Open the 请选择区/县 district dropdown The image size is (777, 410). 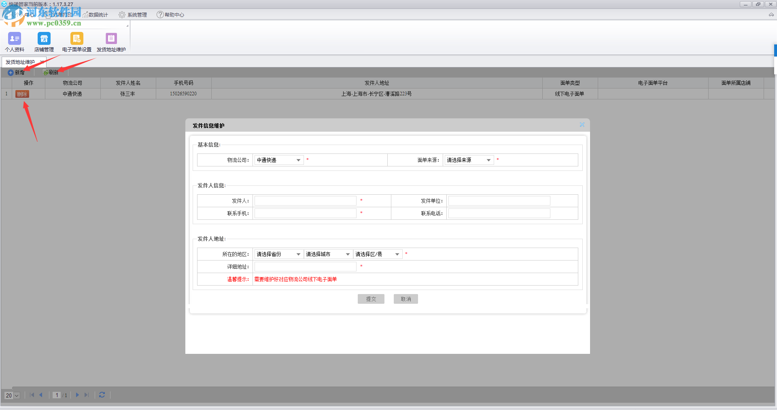coord(378,254)
